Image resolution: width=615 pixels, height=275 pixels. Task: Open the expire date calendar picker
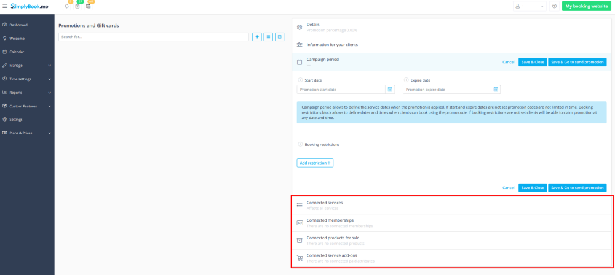(496, 89)
